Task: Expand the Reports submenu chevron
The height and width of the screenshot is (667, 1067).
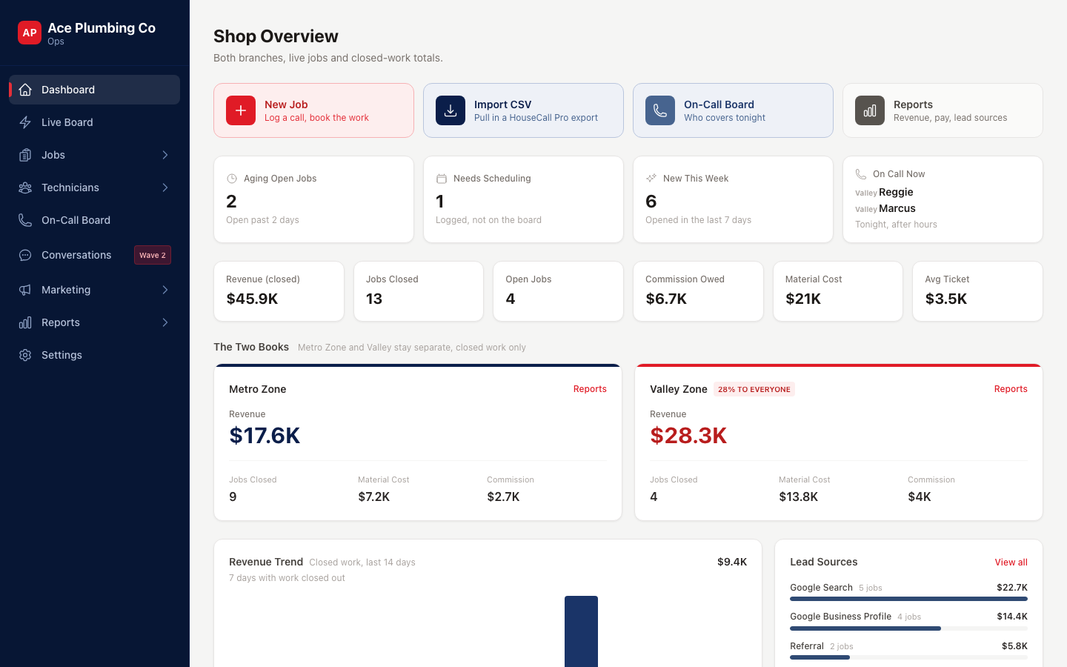Action: click(165, 322)
